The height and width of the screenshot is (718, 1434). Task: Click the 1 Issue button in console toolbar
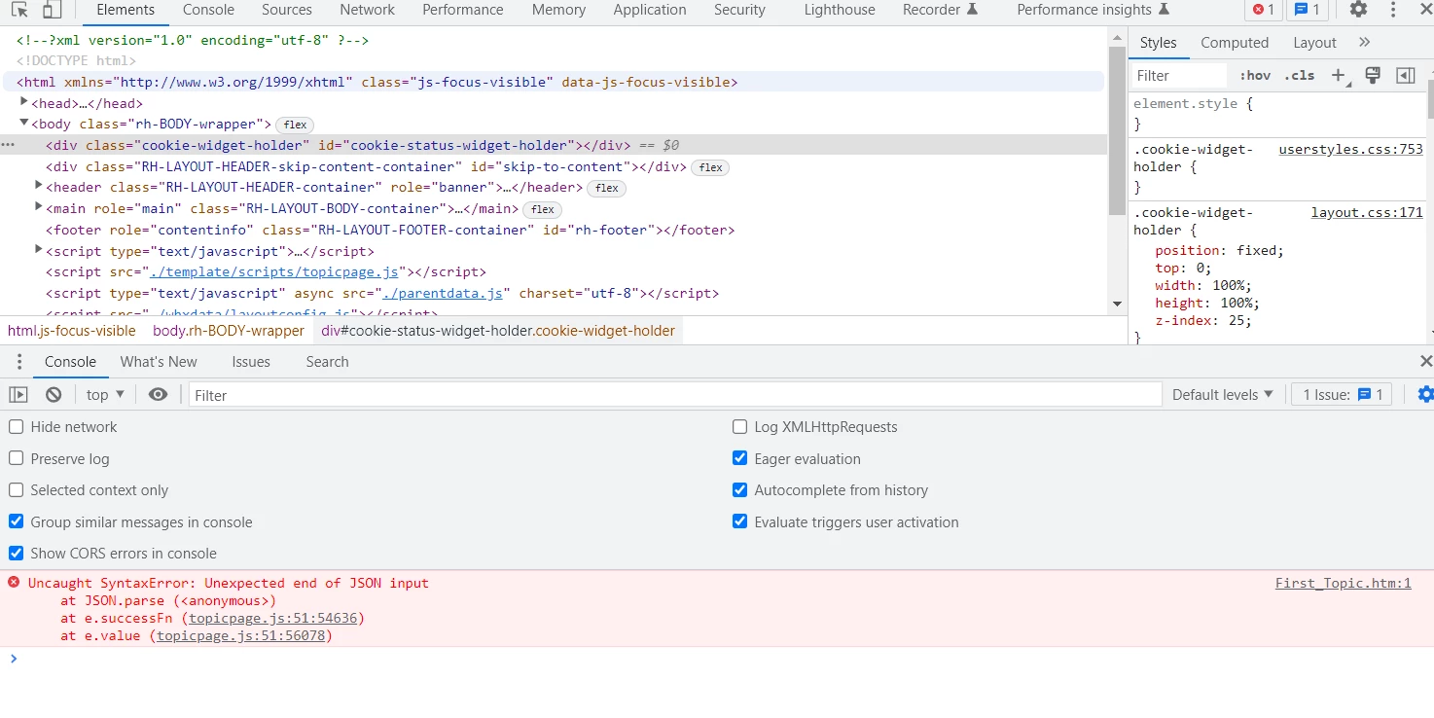click(x=1343, y=394)
